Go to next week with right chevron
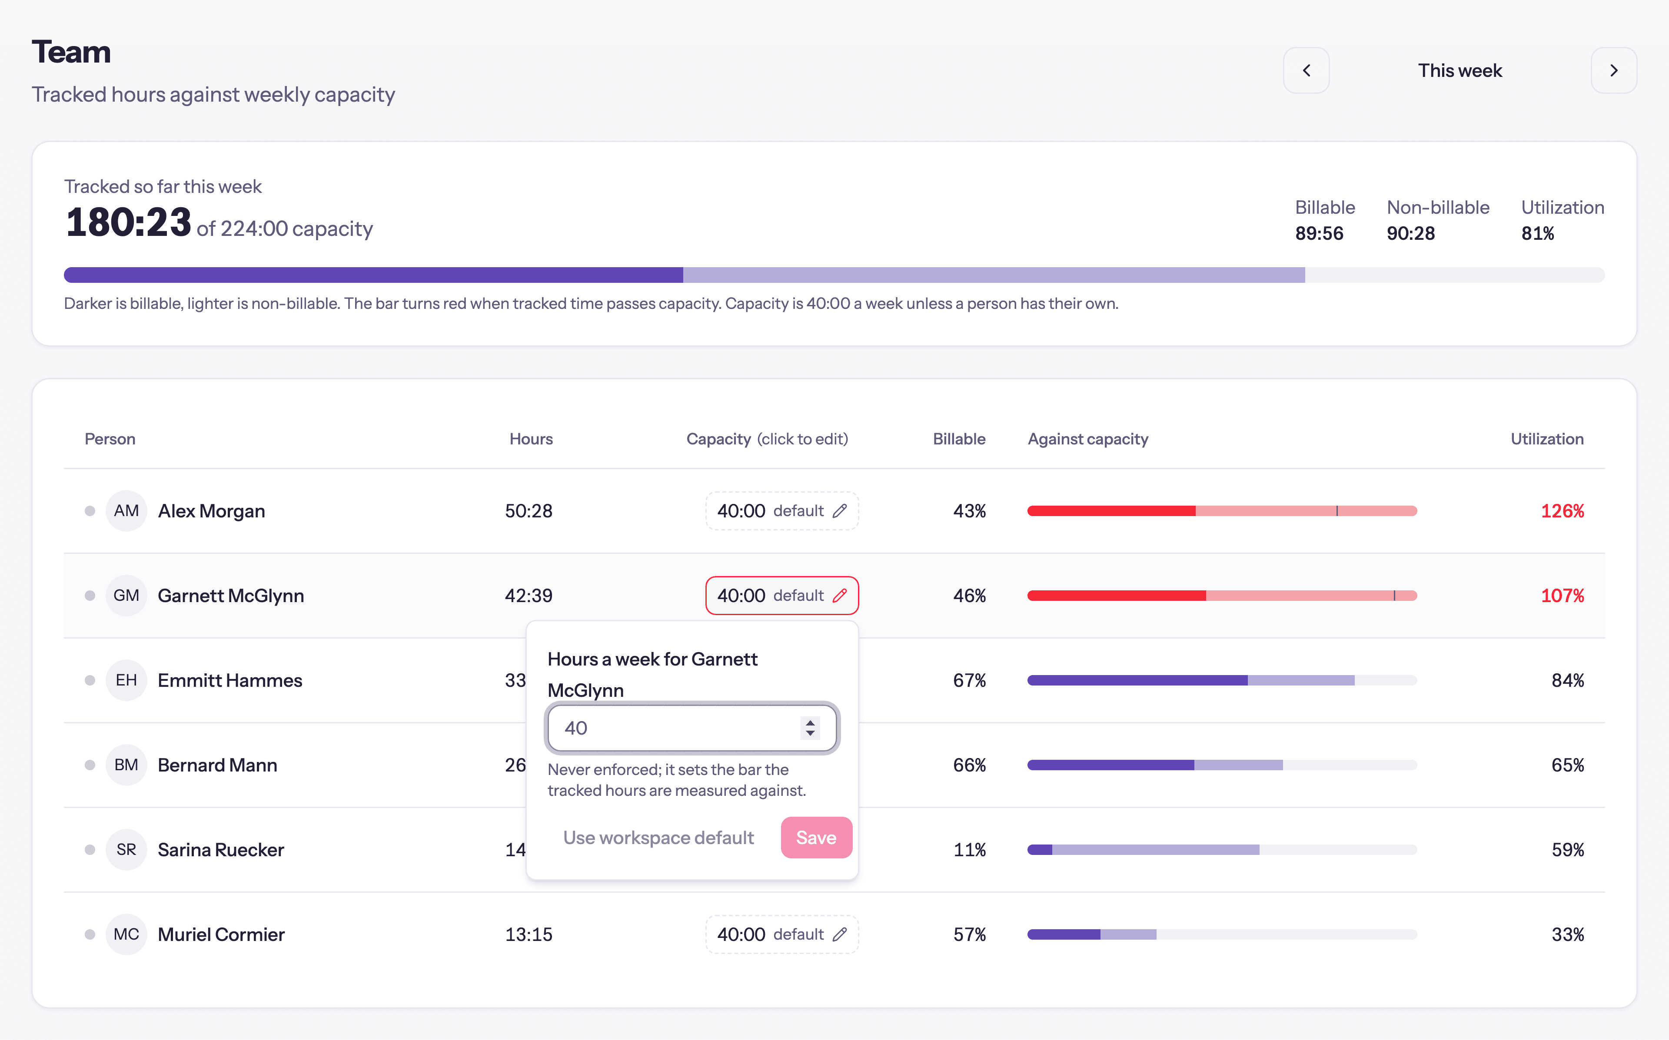 (x=1613, y=70)
